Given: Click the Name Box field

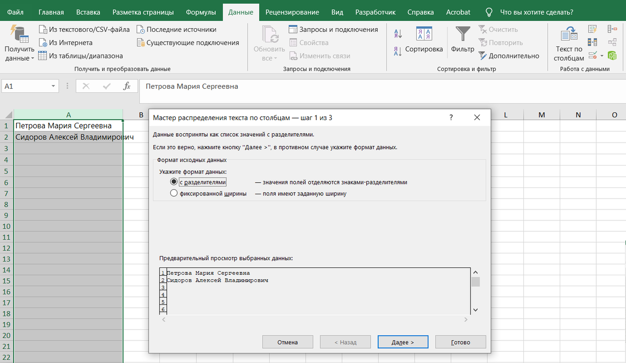Looking at the screenshot, I should pyautogui.click(x=26, y=86).
